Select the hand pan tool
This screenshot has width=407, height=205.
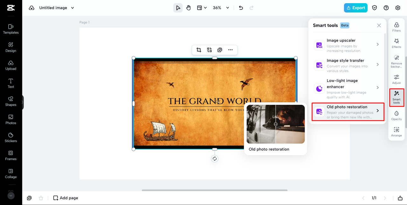point(189,8)
